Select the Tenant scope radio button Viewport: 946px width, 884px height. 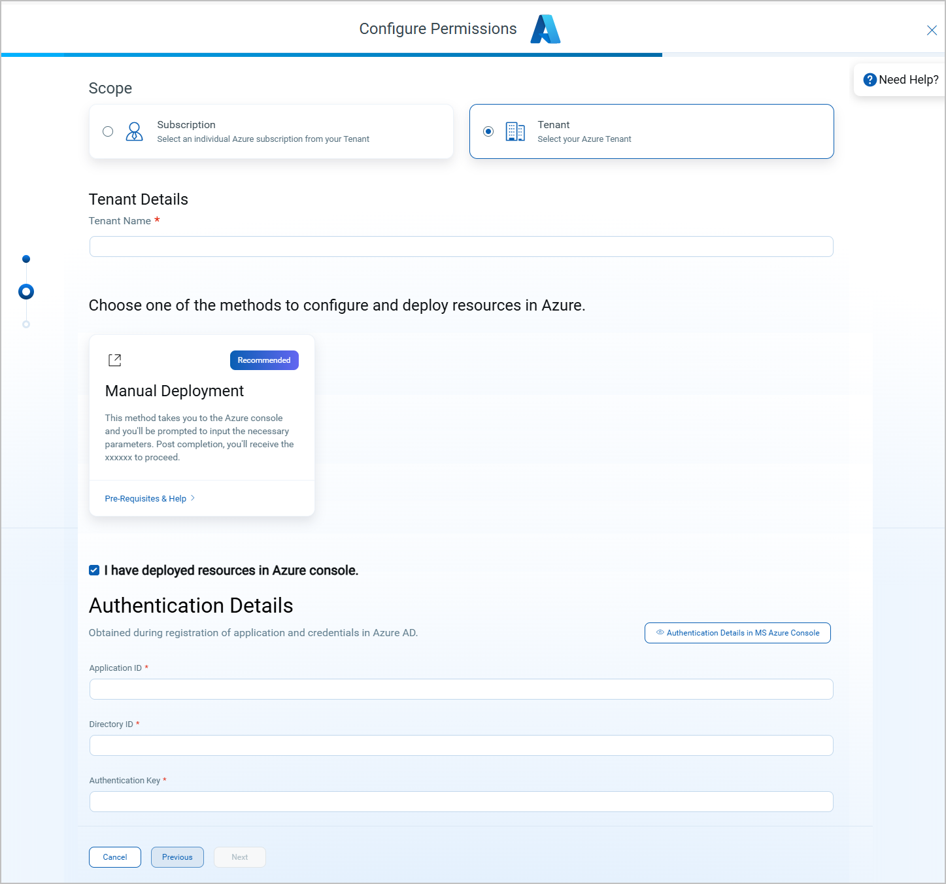pos(488,131)
